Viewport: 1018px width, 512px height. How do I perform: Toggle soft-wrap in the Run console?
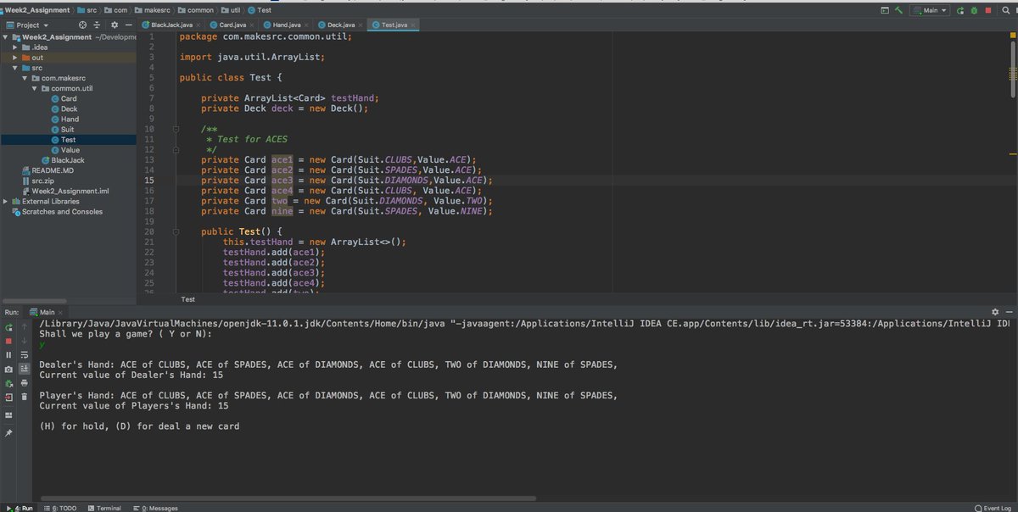[x=24, y=354]
